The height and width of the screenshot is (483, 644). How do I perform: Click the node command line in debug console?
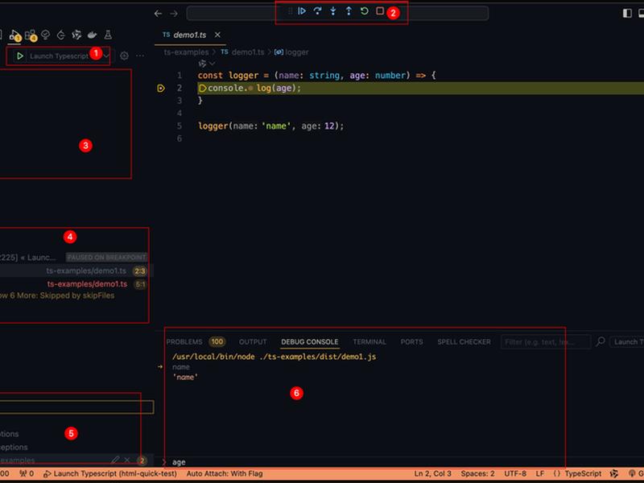click(x=274, y=357)
